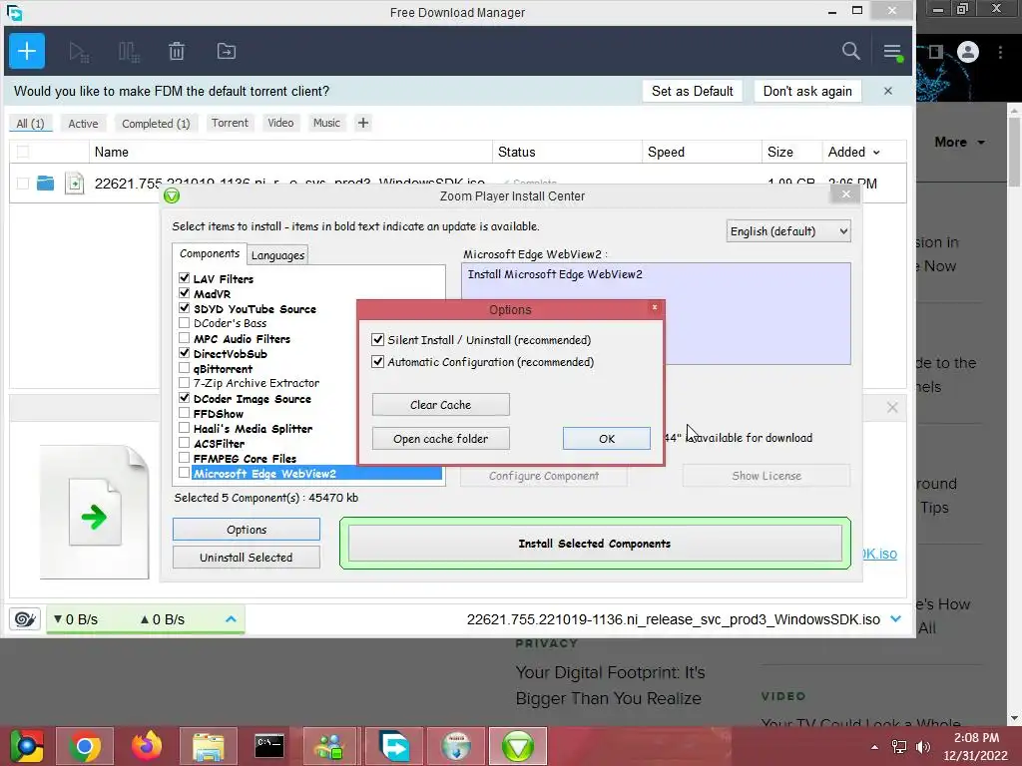Click Install Selected Components button

click(595, 544)
